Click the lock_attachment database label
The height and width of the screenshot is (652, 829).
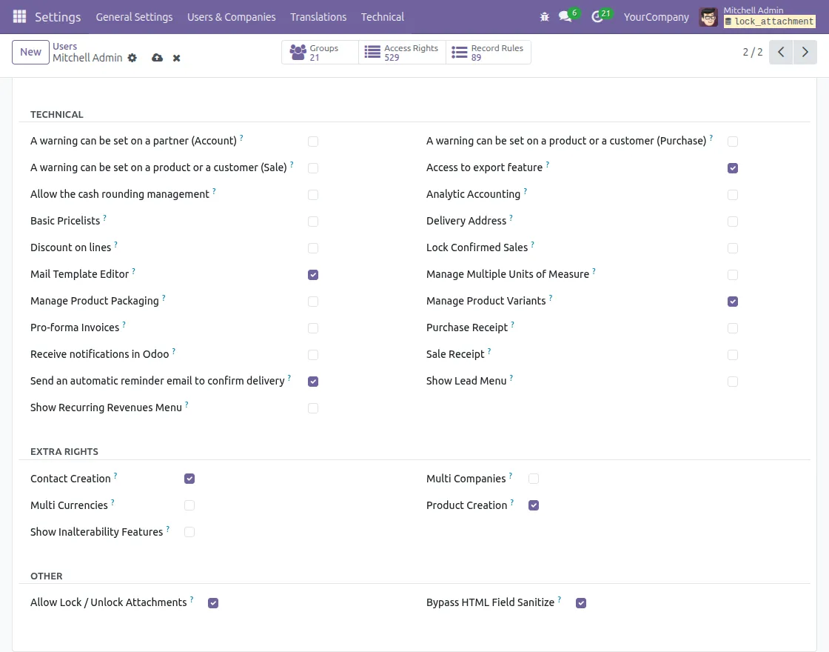769,21
